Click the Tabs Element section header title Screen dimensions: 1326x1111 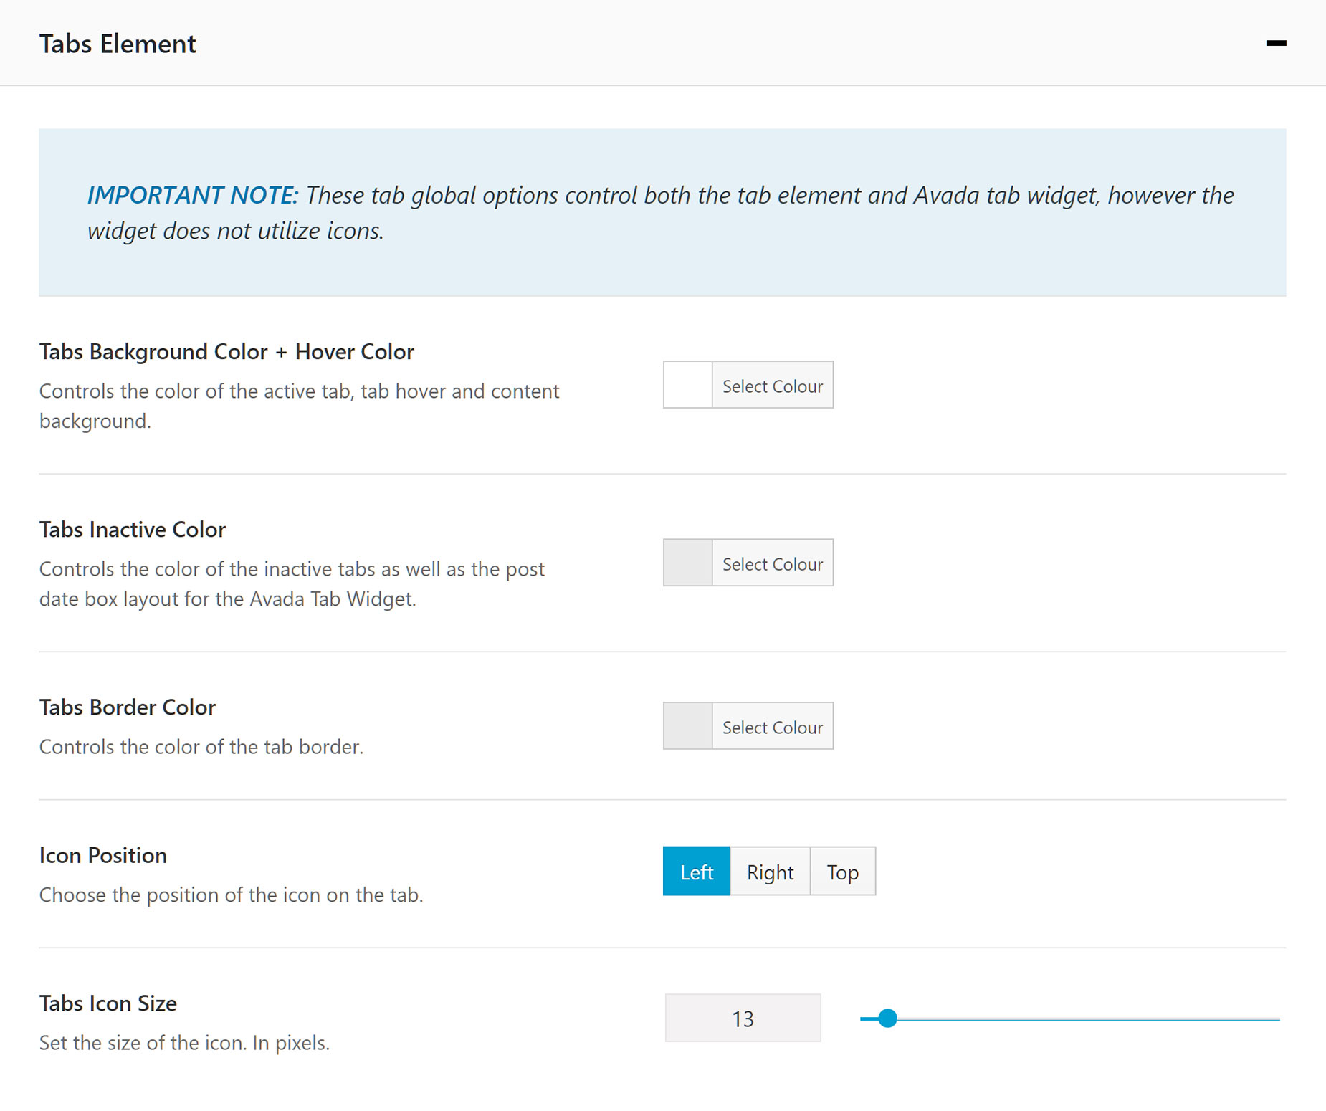[x=118, y=44]
